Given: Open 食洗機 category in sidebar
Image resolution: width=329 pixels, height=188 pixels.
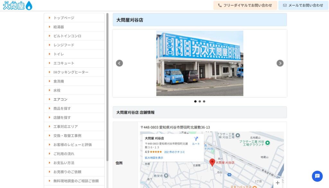Looking at the screenshot, I should point(74,81).
